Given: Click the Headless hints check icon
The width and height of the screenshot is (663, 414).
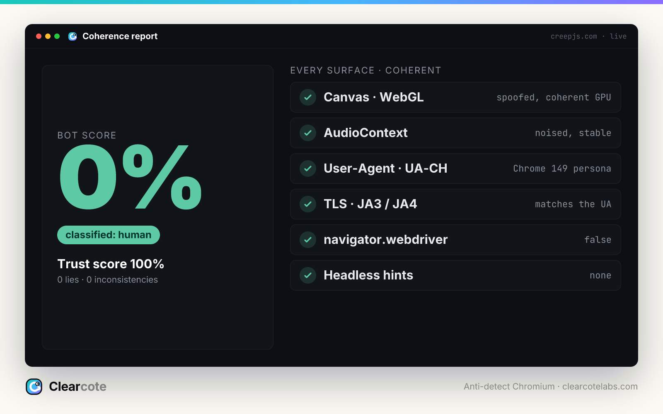Looking at the screenshot, I should (308, 275).
